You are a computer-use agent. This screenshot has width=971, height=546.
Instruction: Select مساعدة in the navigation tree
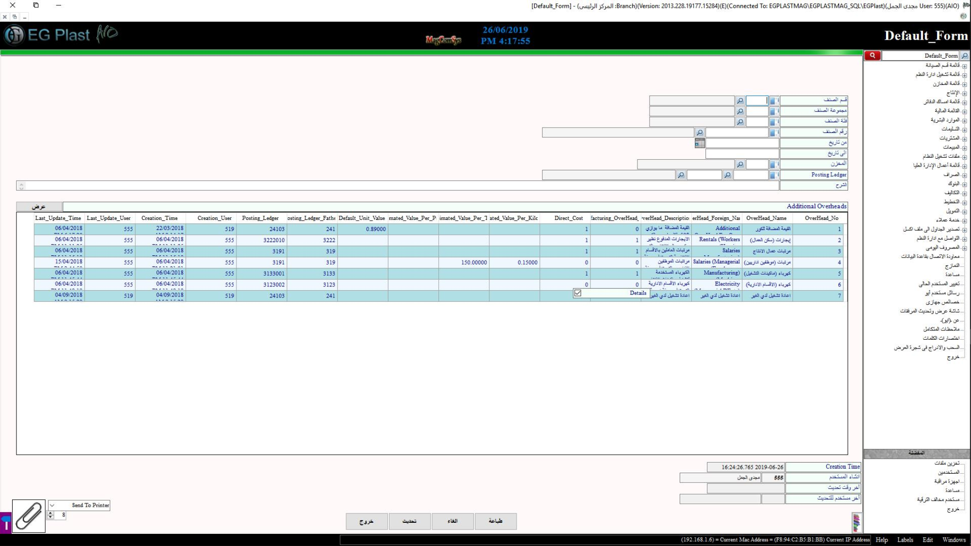pos(952,275)
